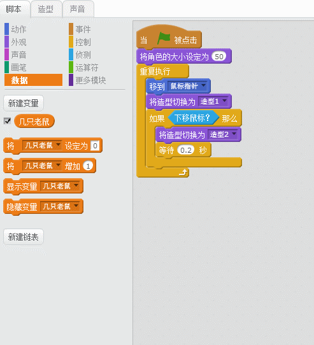Click the value field 0 in 设定为 block

coord(95,145)
